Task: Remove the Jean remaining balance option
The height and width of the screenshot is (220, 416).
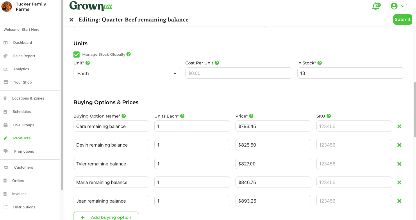Action: pyautogui.click(x=399, y=201)
